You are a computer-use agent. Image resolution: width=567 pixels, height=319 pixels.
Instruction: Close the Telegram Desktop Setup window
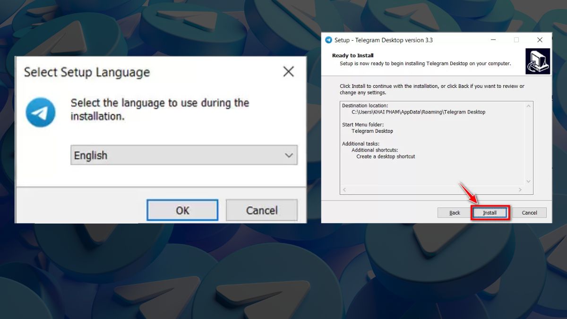[540, 40]
